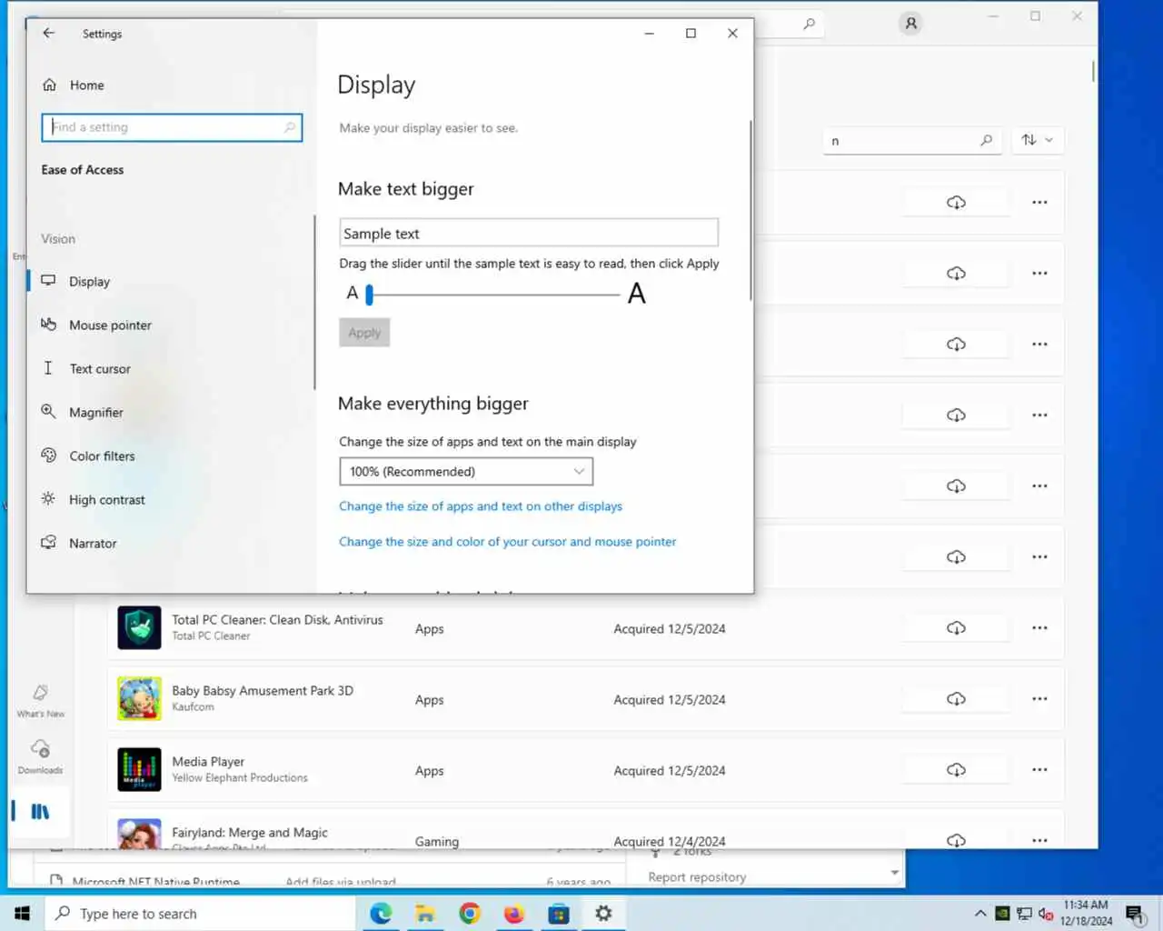Download Baby Babsy Amusement Park 3D
Image resolution: width=1163 pixels, height=931 pixels.
coord(956,699)
